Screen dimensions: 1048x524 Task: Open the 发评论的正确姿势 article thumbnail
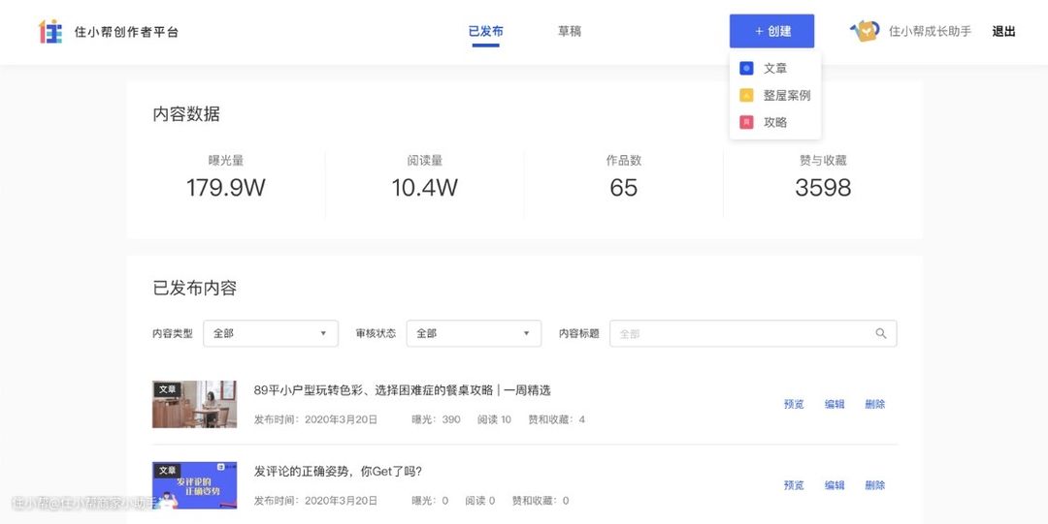[194, 485]
